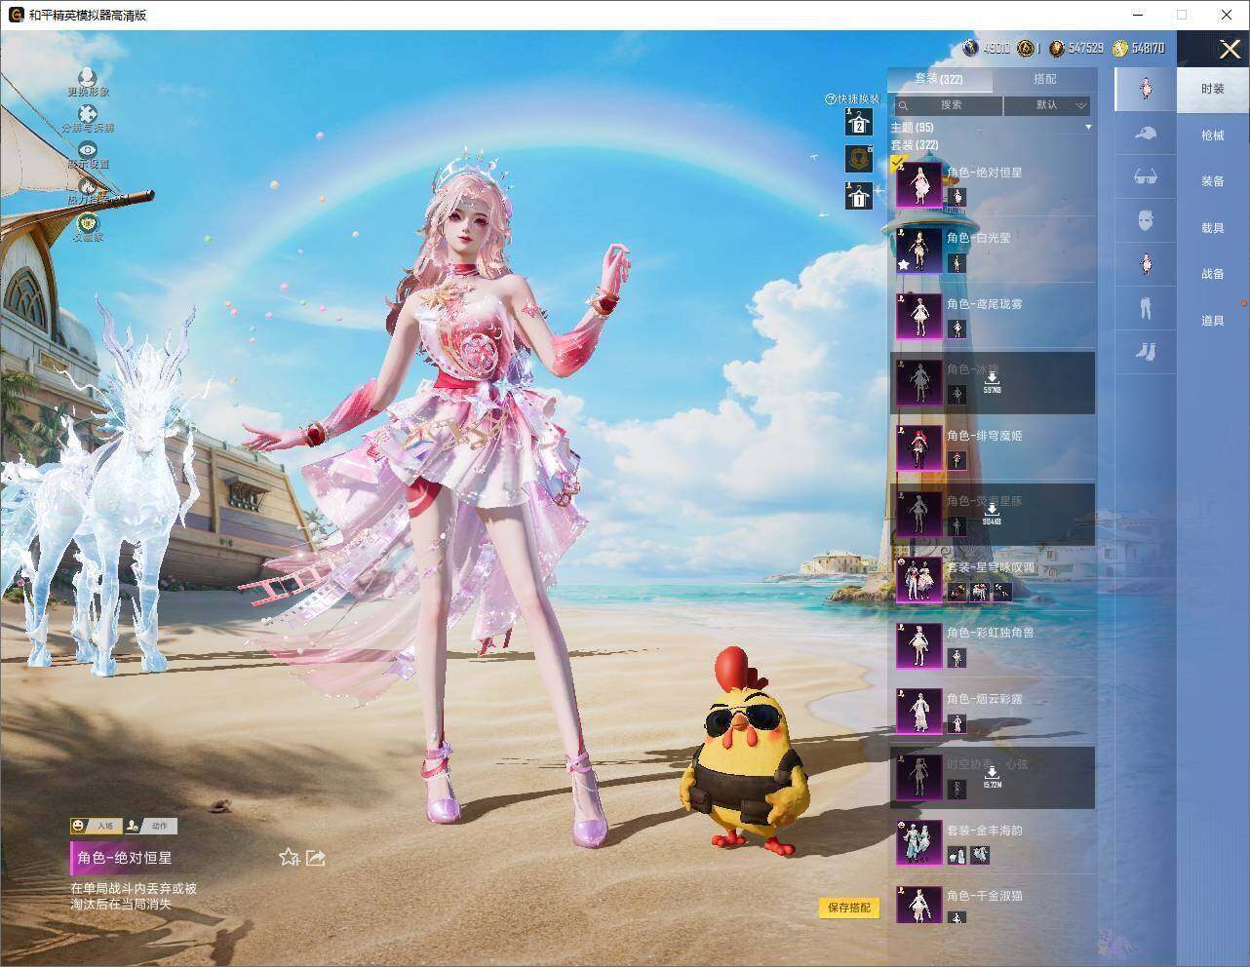Switch to the 搭配 tab
The width and height of the screenshot is (1250, 967).
point(1044,79)
